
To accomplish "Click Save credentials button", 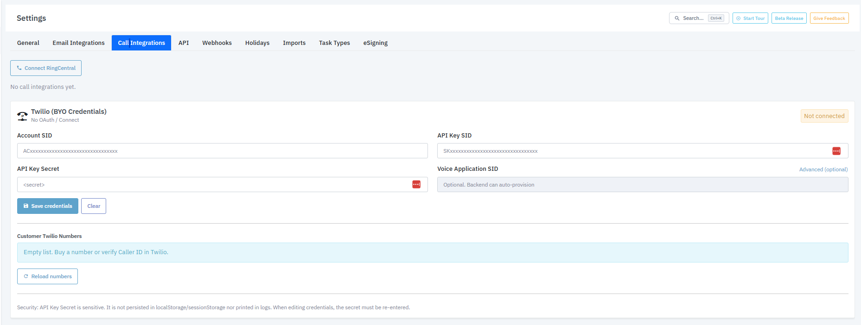I will tap(48, 206).
